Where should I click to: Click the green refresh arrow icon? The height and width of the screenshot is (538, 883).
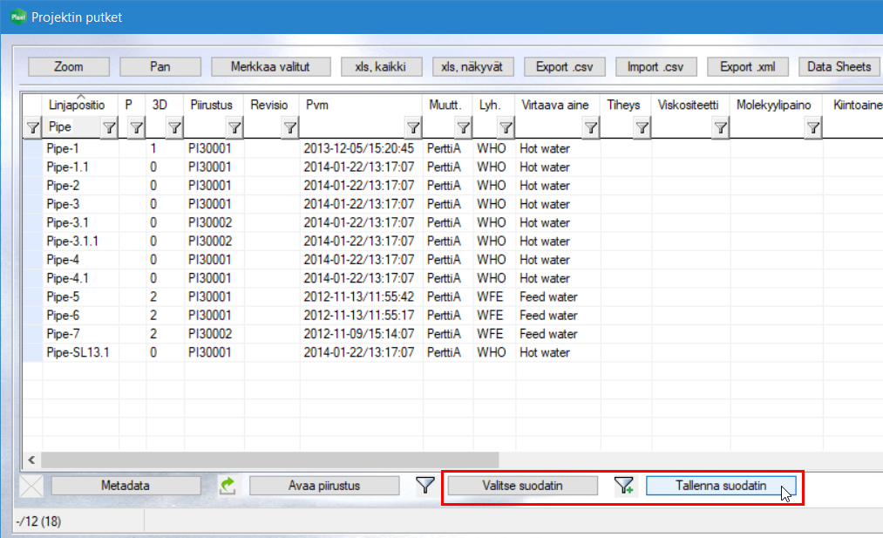coord(228,486)
